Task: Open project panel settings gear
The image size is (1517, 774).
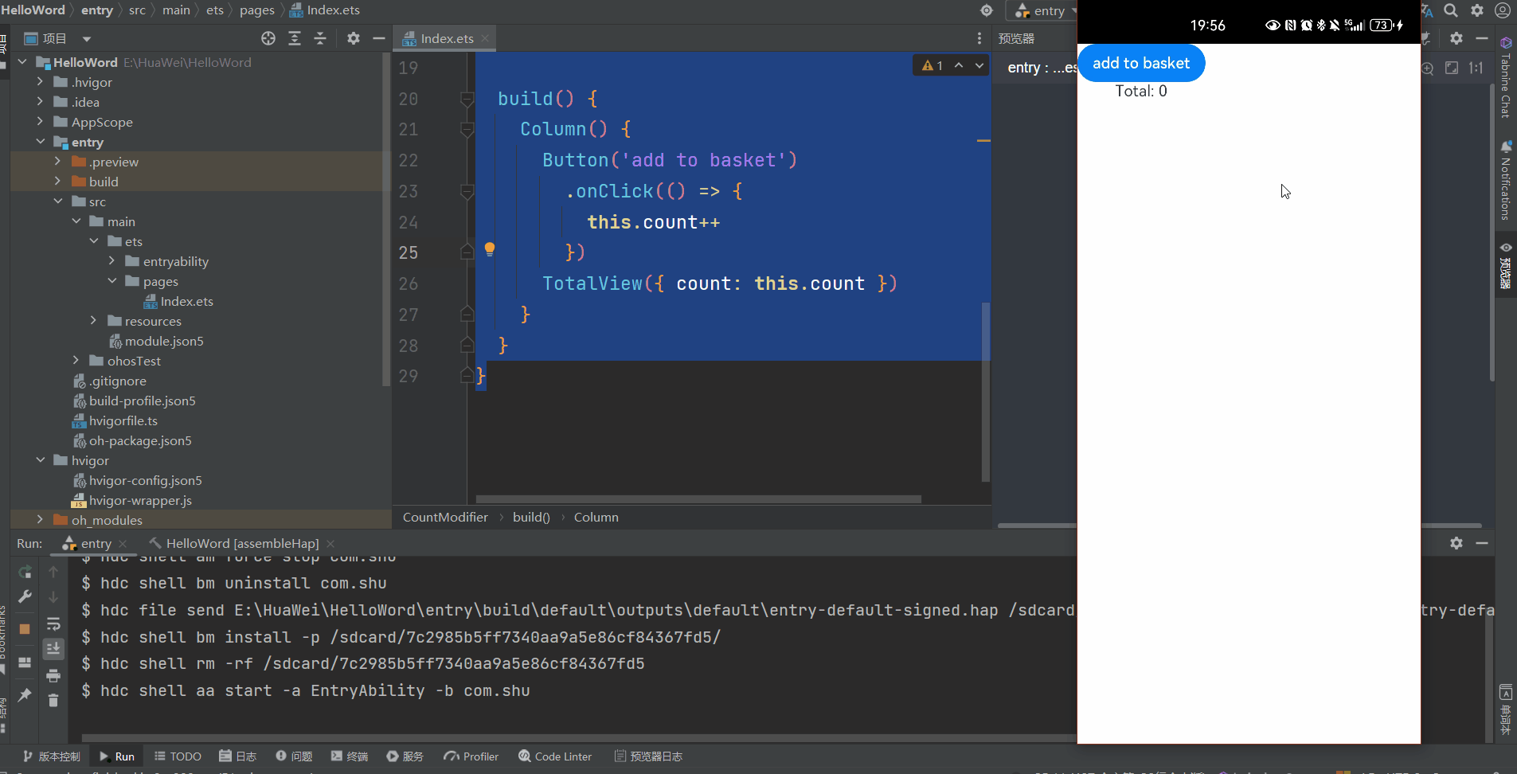Action: pos(354,38)
